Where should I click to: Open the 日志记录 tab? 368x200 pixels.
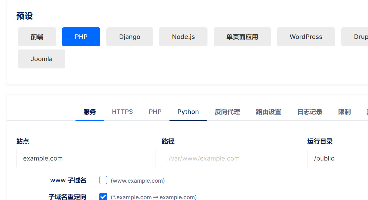click(310, 112)
